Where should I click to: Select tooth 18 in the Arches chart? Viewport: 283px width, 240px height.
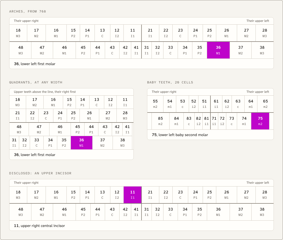tap(18, 33)
